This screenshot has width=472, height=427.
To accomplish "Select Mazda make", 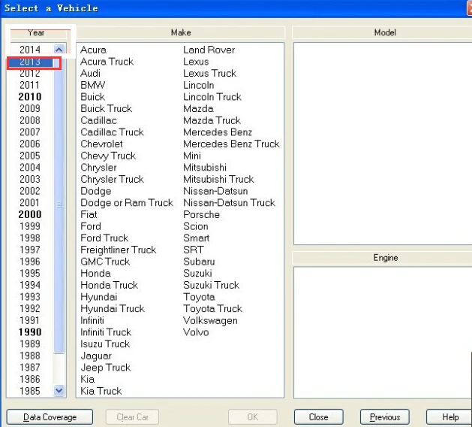I will 198,108.
